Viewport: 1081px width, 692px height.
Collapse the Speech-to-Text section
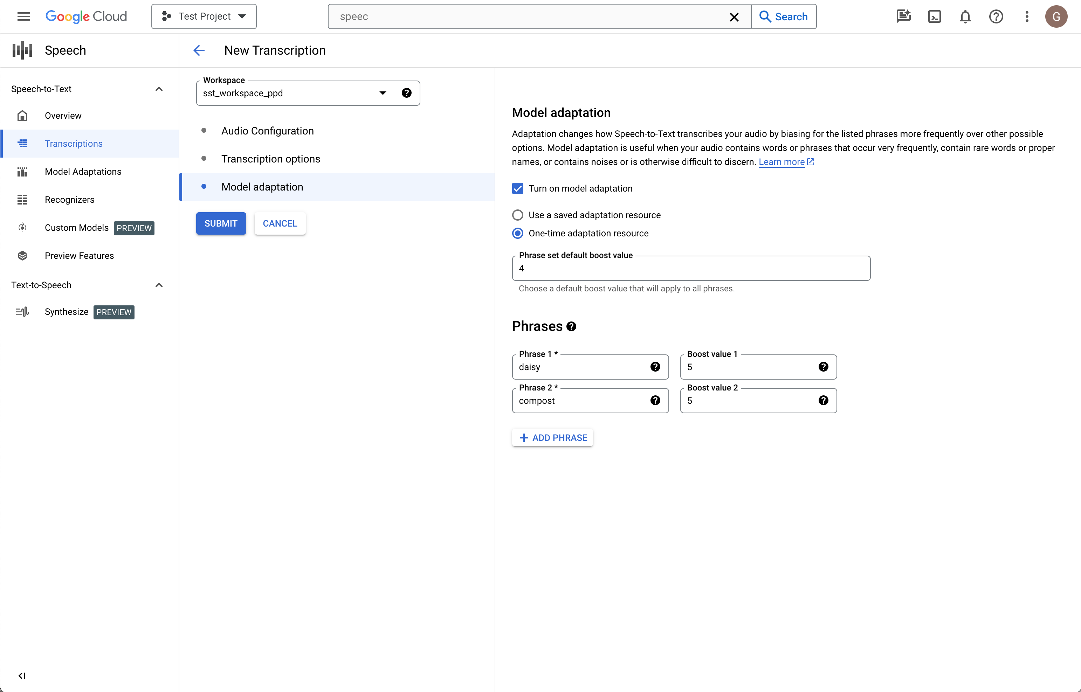pyautogui.click(x=159, y=89)
